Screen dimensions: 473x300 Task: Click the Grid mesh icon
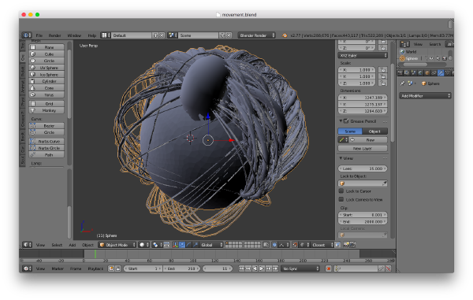click(x=33, y=104)
